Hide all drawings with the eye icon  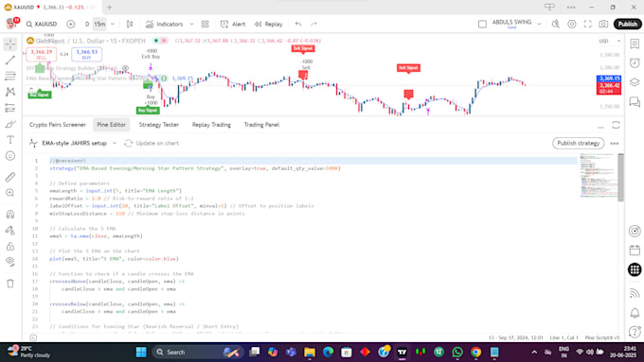[10, 262]
